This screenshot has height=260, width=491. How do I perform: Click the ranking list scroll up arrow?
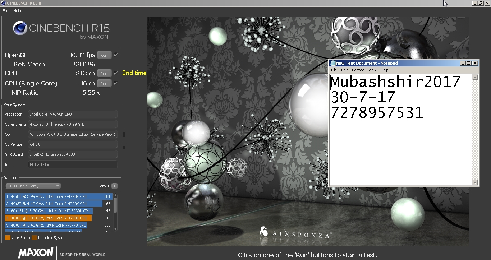tap(115, 195)
